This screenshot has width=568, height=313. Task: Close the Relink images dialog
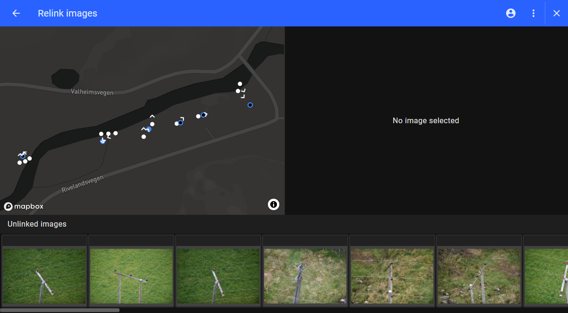coord(557,13)
